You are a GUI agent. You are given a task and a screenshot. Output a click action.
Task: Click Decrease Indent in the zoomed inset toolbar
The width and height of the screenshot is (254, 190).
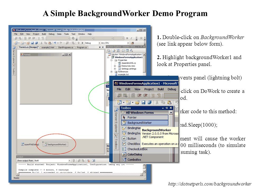[139, 96]
